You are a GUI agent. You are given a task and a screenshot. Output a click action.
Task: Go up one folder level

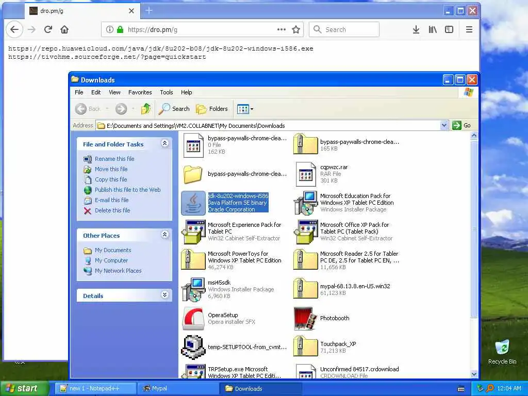[x=146, y=109]
